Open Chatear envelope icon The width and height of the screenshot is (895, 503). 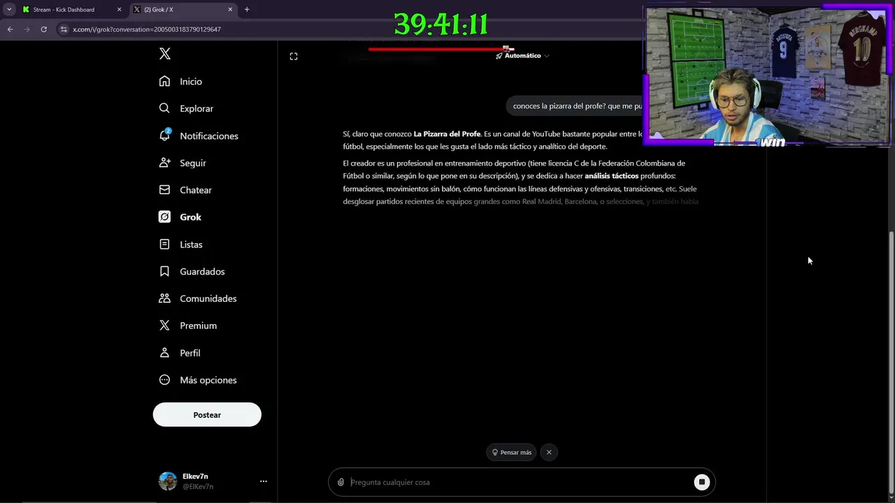click(164, 189)
